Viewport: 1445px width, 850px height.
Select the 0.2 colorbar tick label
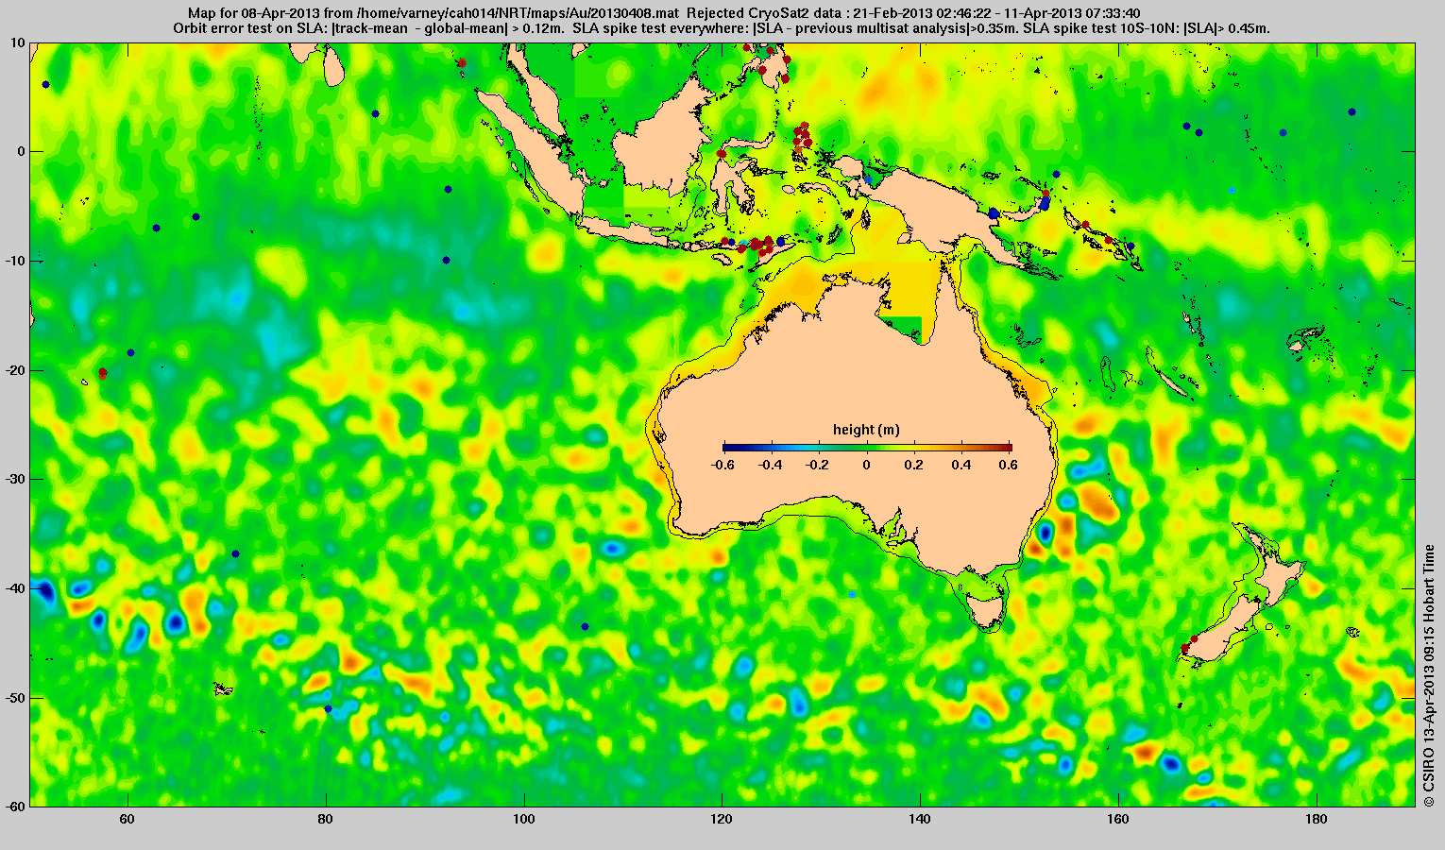tap(915, 465)
